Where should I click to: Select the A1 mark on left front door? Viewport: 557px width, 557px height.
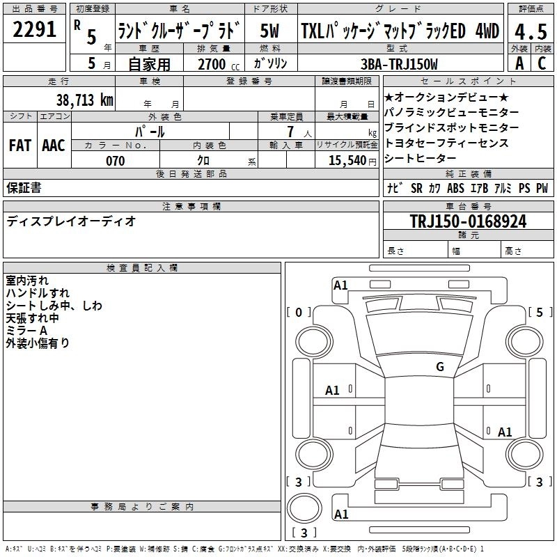point(333,391)
